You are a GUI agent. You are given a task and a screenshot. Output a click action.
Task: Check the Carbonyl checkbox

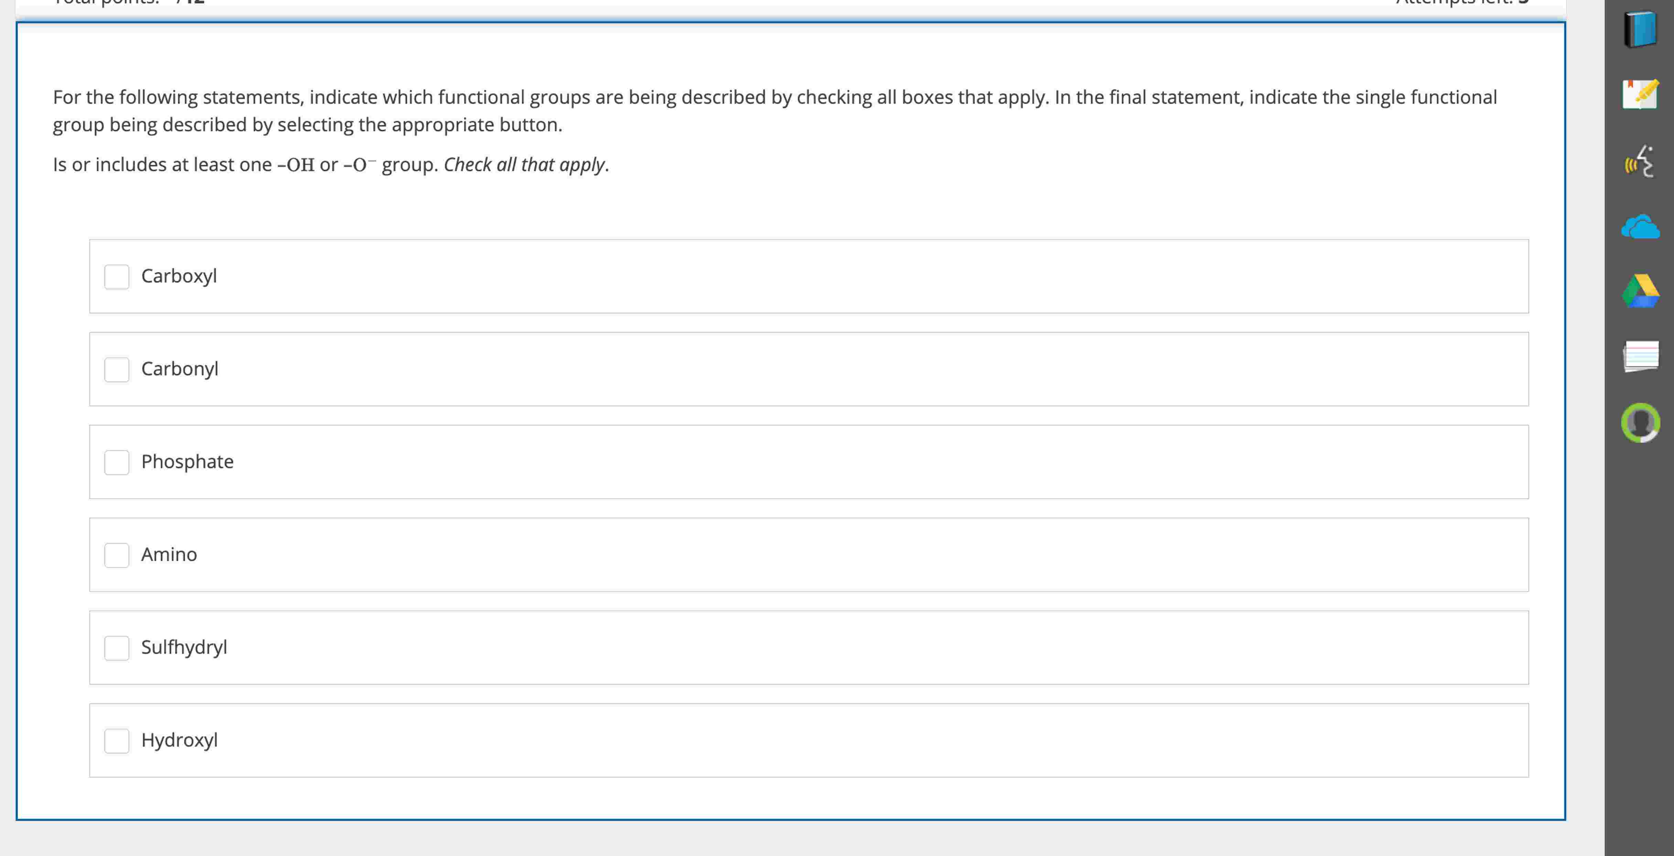(117, 370)
